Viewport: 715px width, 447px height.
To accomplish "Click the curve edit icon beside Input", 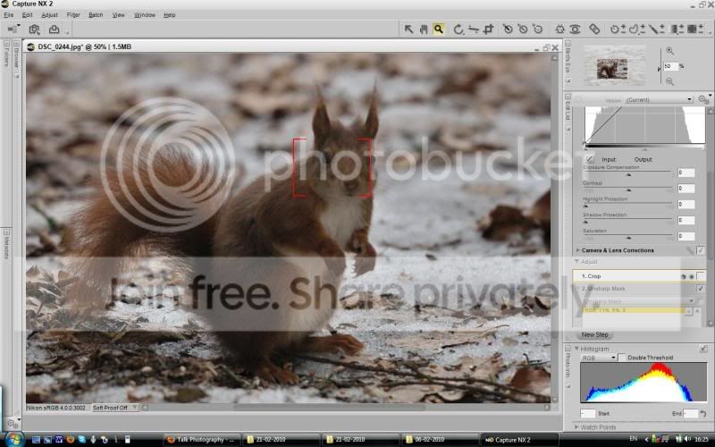I will coord(590,159).
